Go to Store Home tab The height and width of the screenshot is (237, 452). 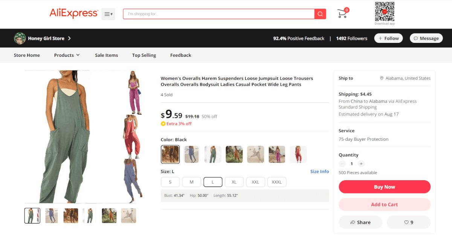[x=27, y=55]
